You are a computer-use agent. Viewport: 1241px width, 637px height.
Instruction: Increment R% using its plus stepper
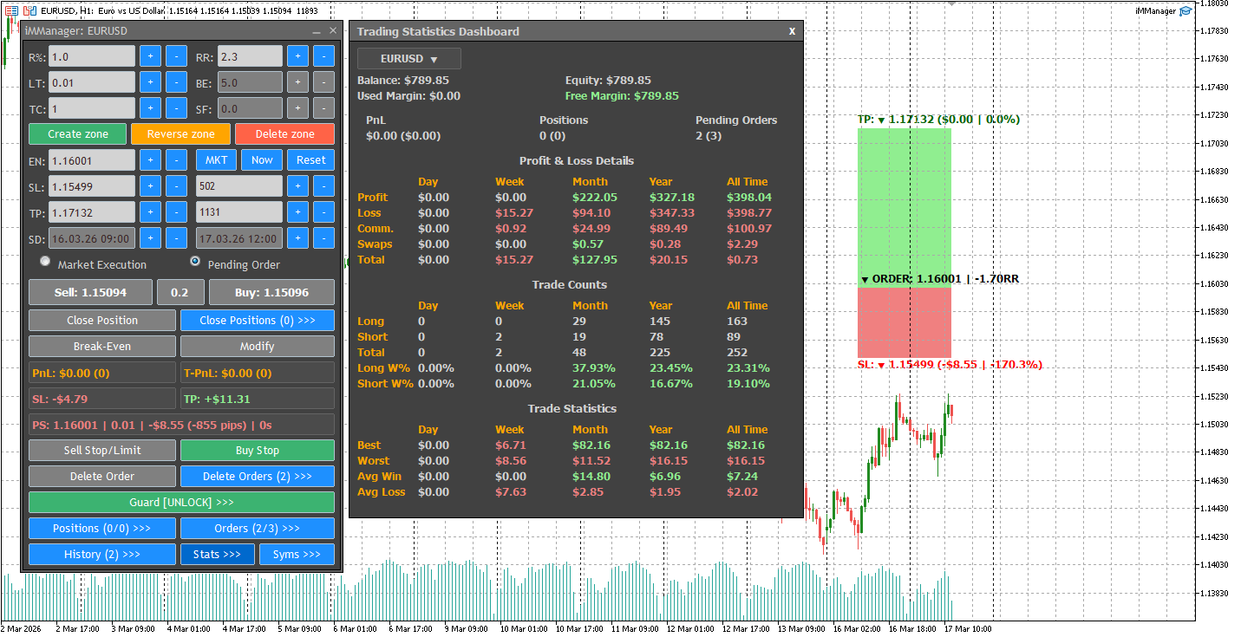tap(149, 55)
